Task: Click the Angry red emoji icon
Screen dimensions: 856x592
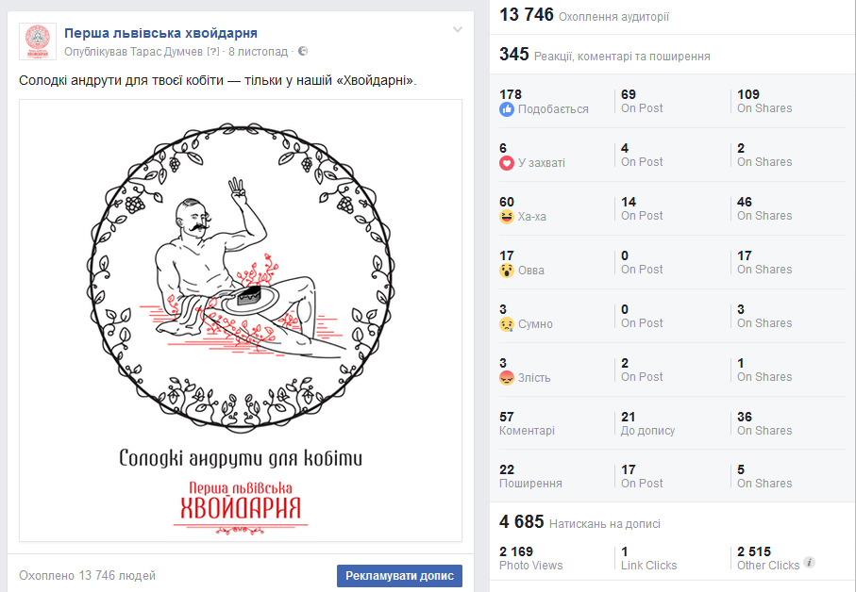Action: [x=507, y=378]
